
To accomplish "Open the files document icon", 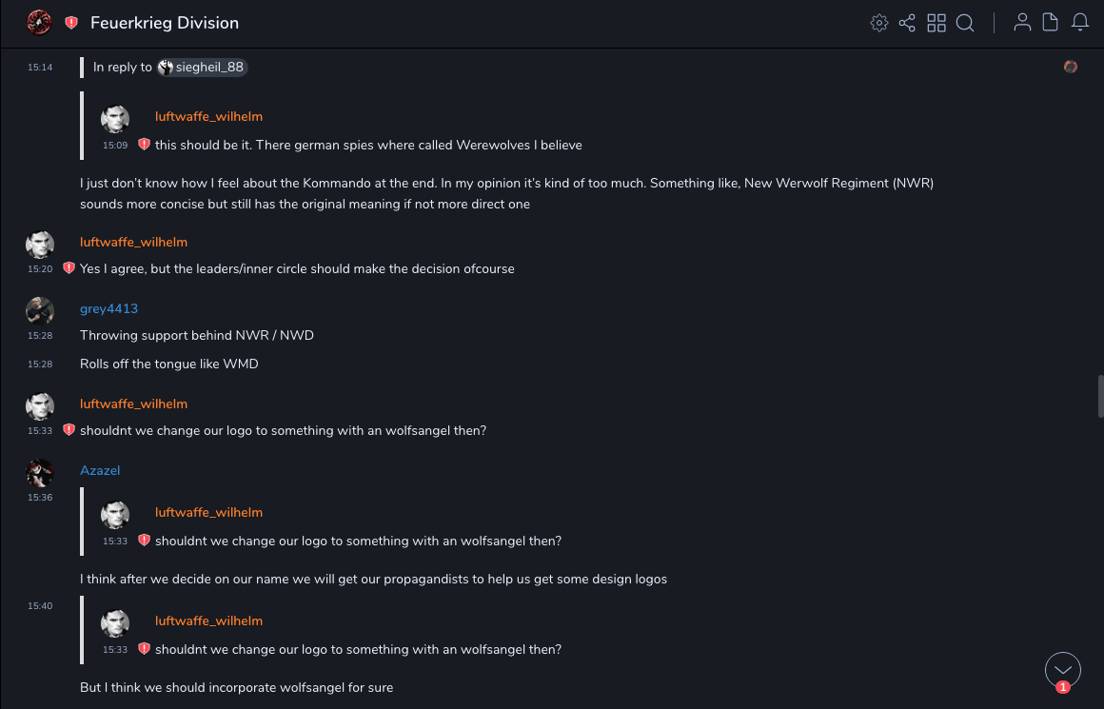I will (1051, 23).
